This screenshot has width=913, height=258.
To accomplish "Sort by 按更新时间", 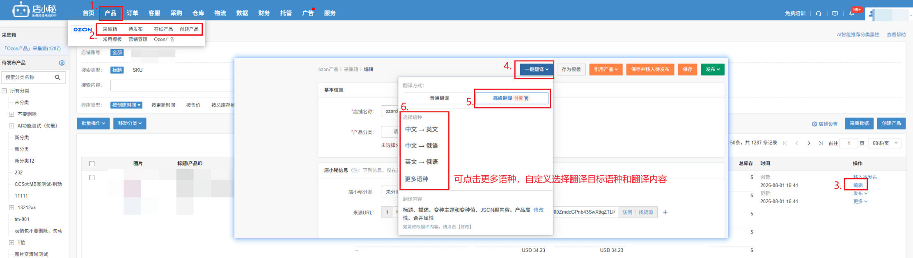I will (163, 105).
